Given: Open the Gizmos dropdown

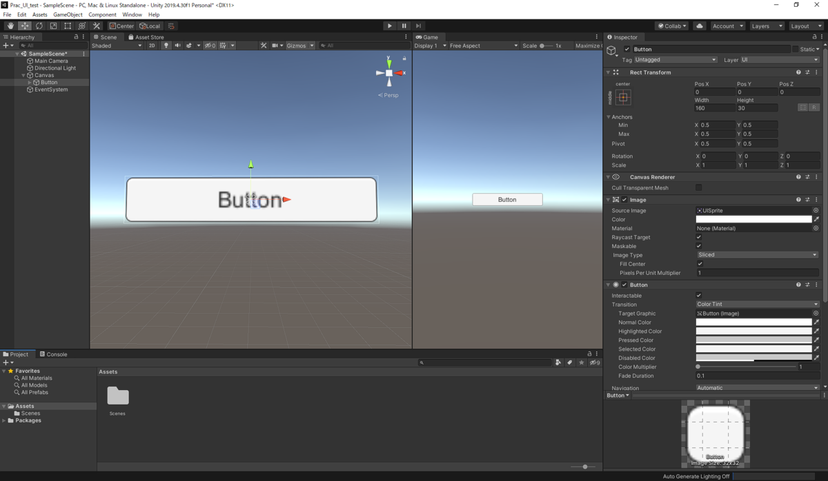Looking at the screenshot, I should [300, 45].
